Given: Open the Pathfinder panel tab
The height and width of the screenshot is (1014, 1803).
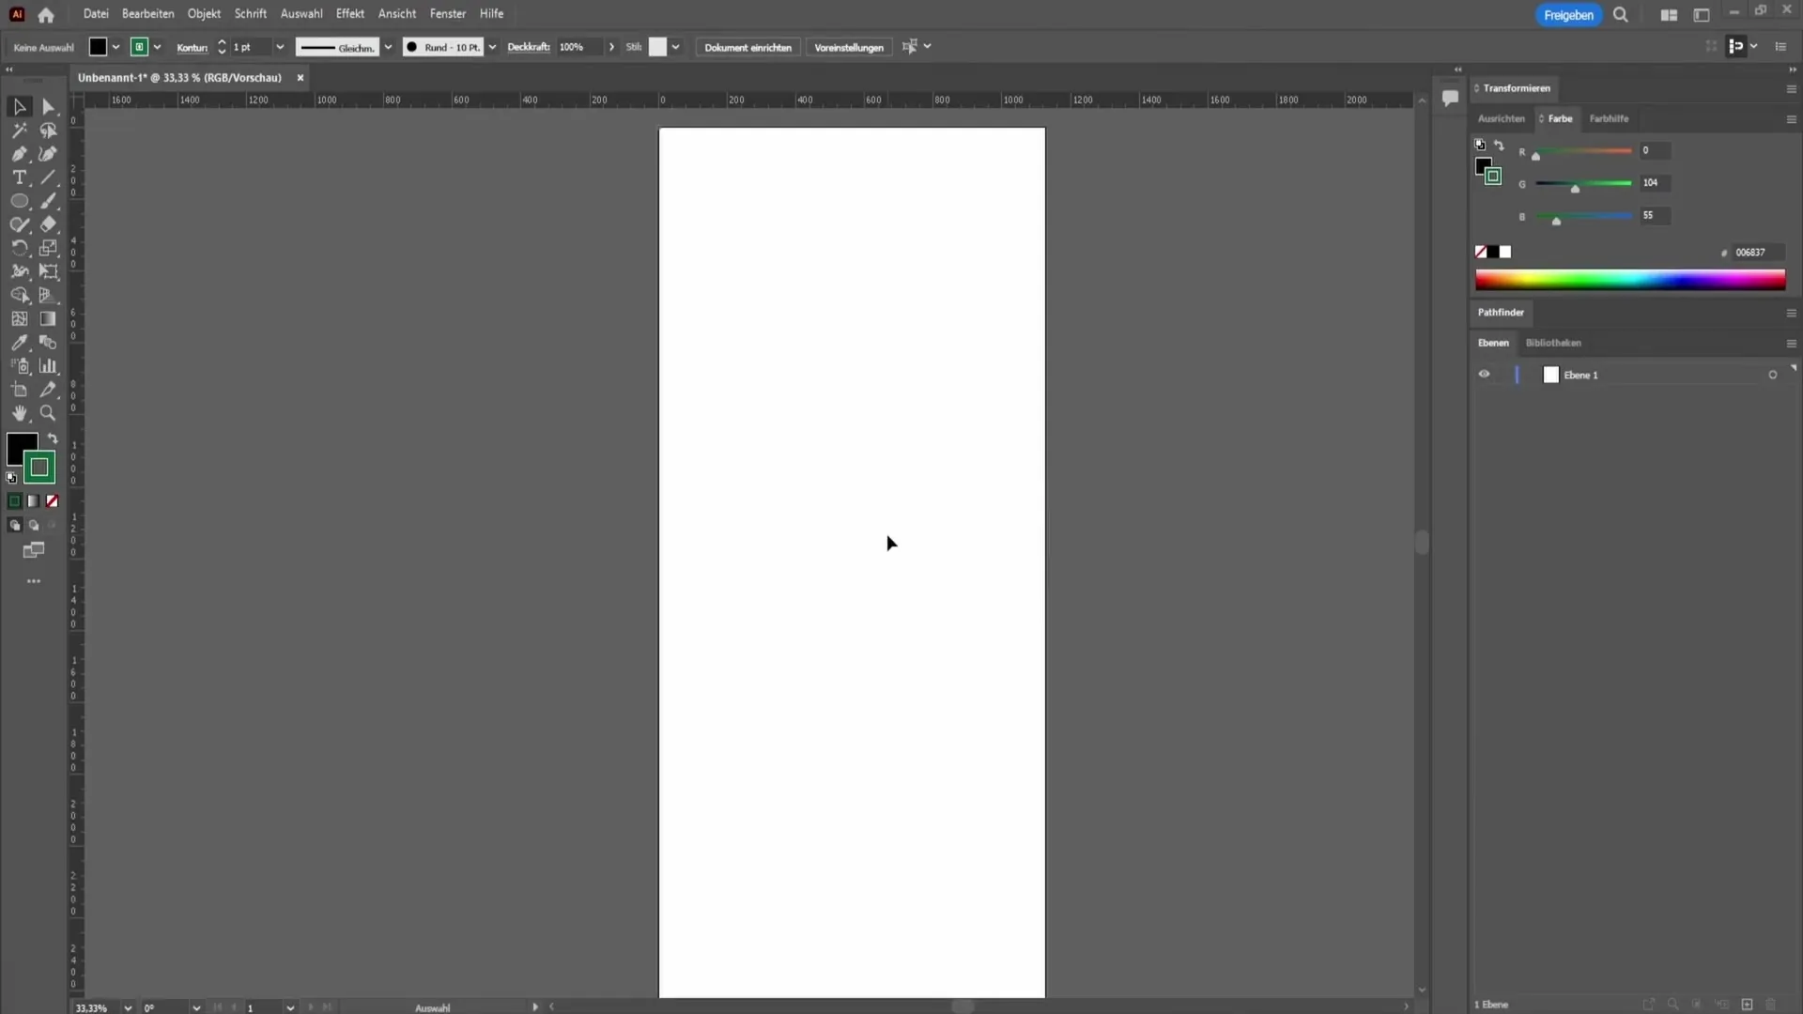Looking at the screenshot, I should click(x=1501, y=312).
